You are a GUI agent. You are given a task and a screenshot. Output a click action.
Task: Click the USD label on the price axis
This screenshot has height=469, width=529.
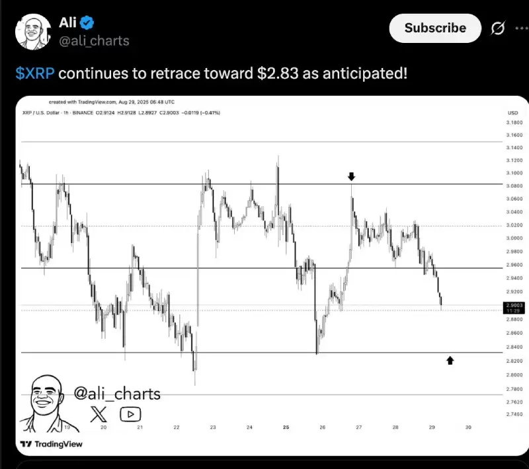pos(512,112)
